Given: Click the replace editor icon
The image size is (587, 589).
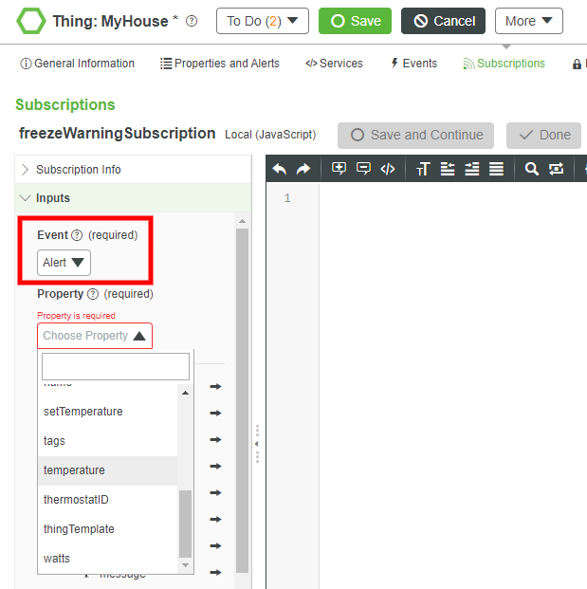Looking at the screenshot, I should coord(556,169).
